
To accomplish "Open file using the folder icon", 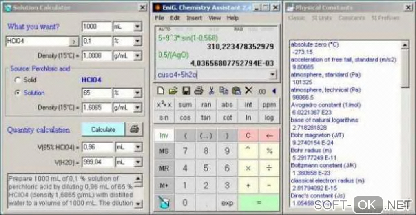I will 173,91.
